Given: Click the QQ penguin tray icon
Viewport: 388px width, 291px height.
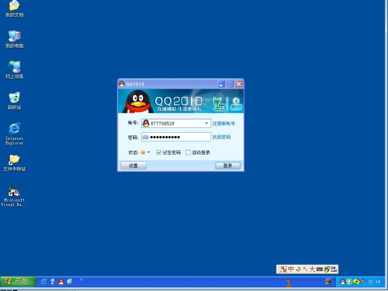Looking at the screenshot, I should (x=343, y=281).
